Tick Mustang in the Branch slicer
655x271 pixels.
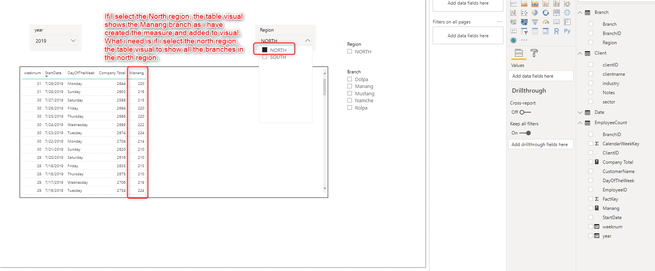pyautogui.click(x=350, y=93)
